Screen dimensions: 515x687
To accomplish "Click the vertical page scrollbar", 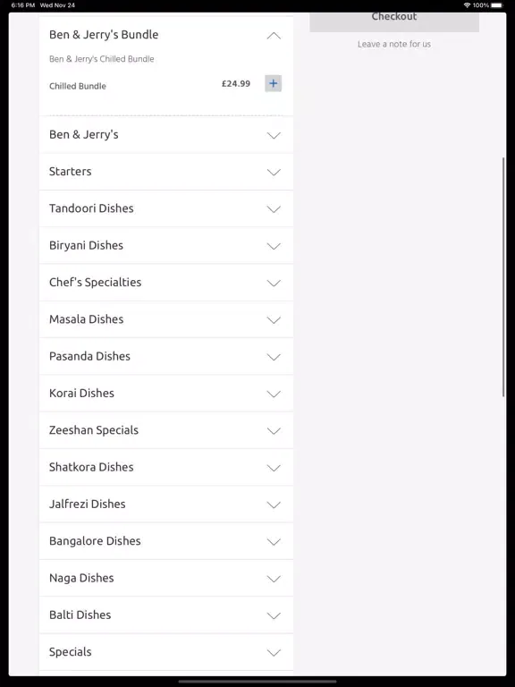I will pyautogui.click(x=503, y=277).
